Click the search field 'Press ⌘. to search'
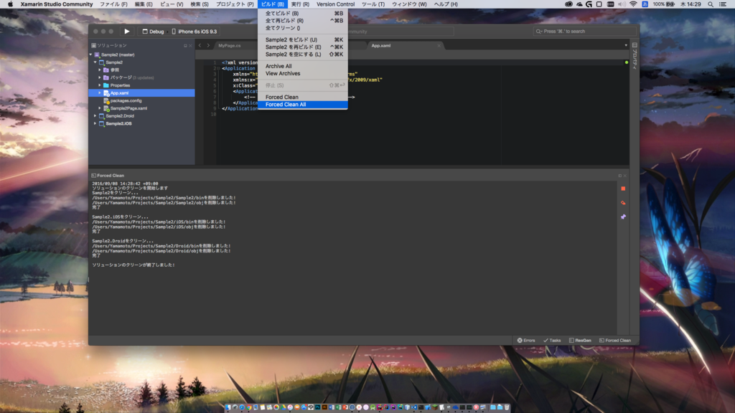 (584, 32)
